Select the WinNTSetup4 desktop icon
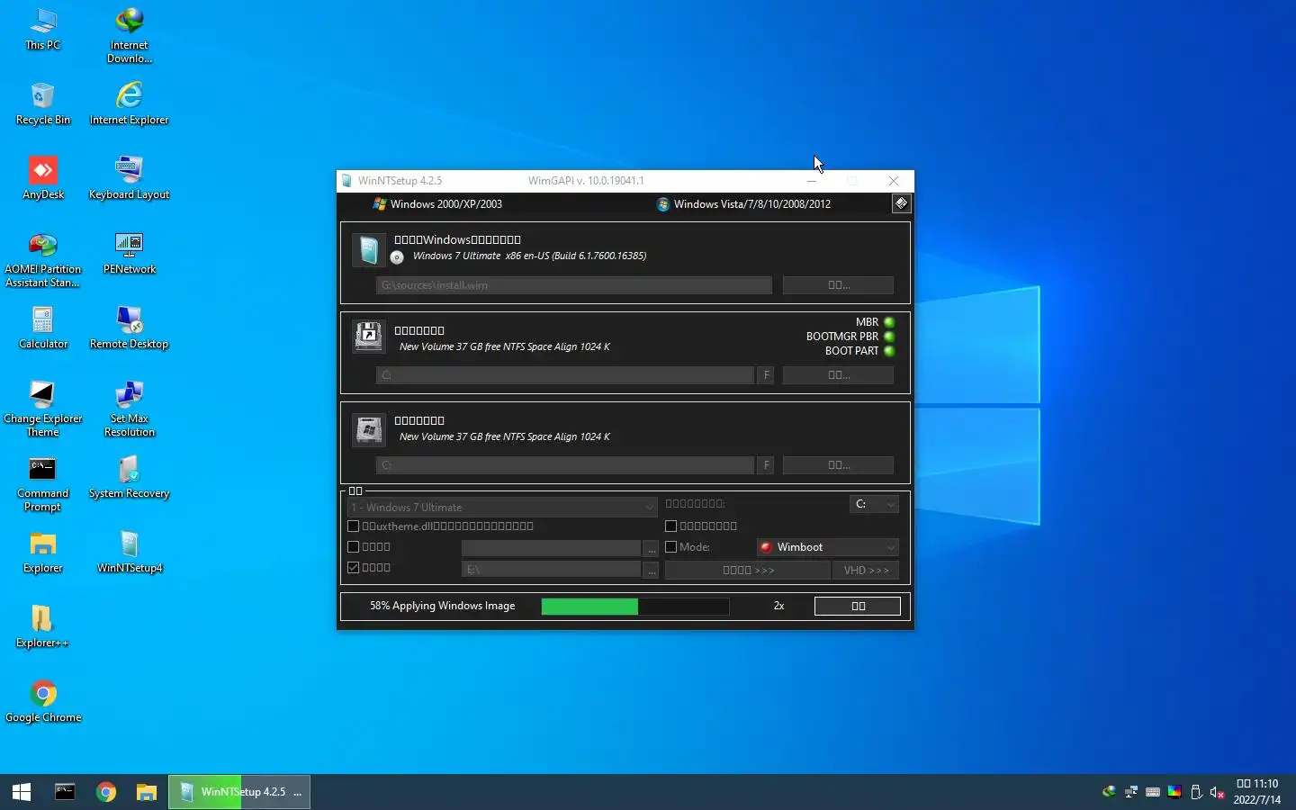 [x=129, y=552]
